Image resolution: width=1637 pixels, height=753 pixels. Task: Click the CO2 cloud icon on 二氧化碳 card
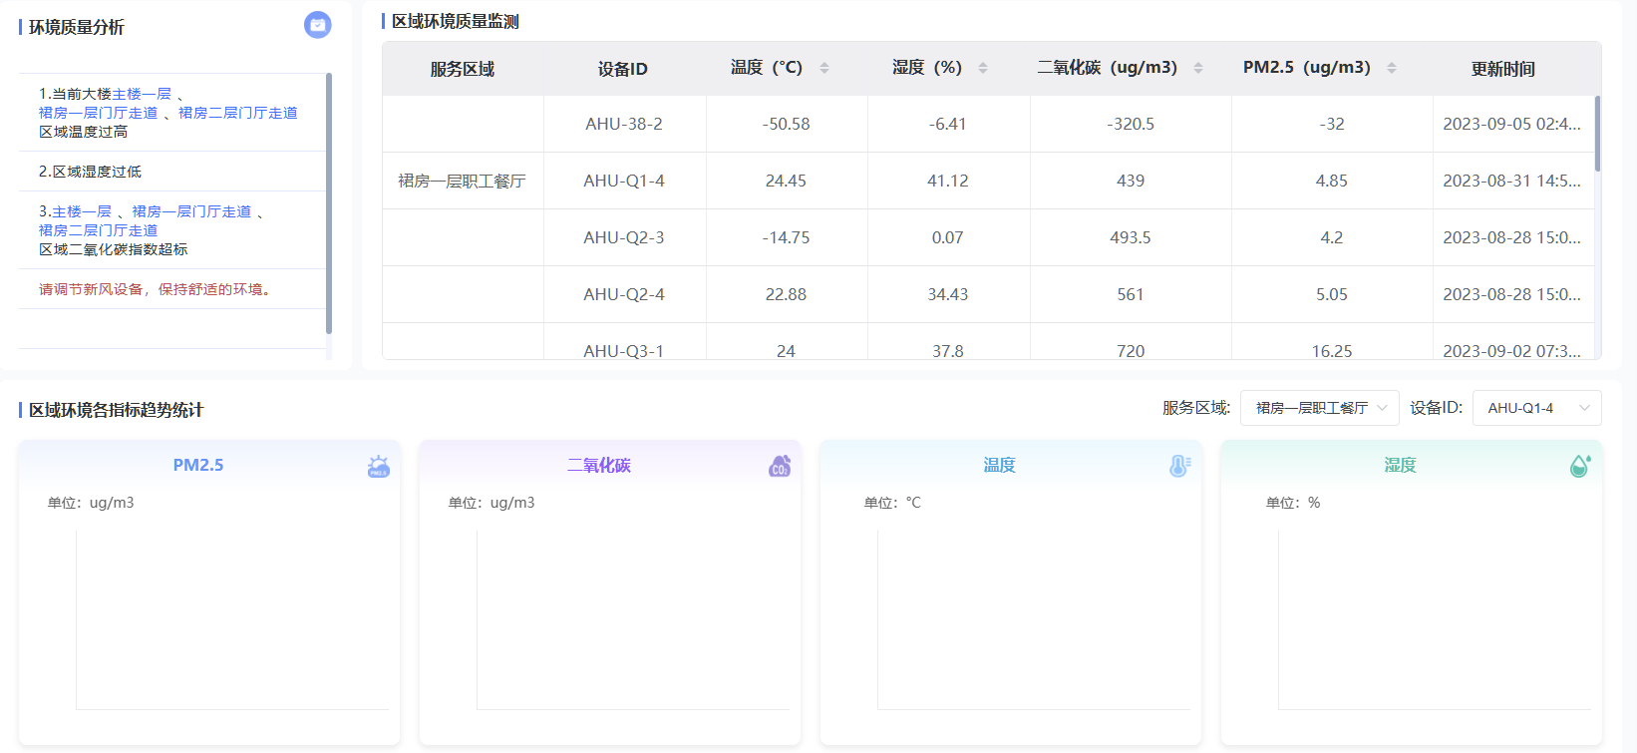780,466
